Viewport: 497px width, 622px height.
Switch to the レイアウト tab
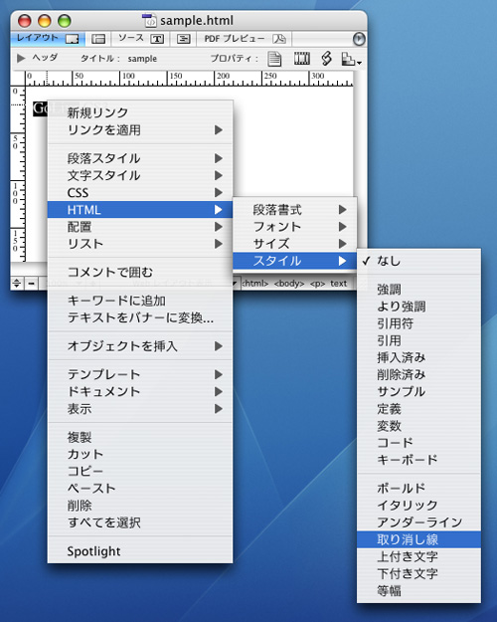48,38
